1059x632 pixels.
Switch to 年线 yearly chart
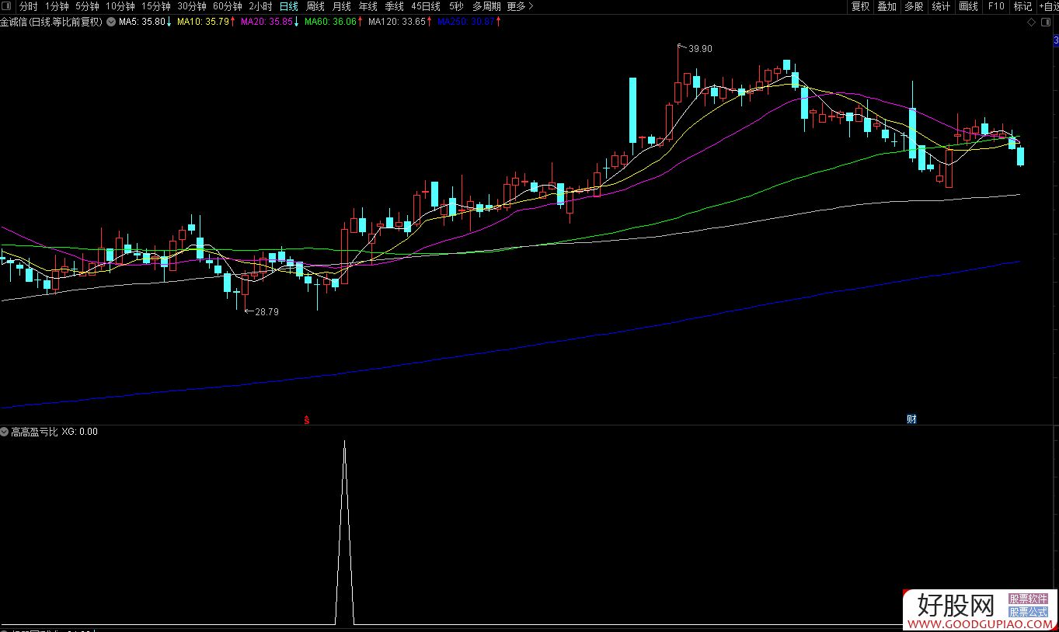(x=368, y=6)
